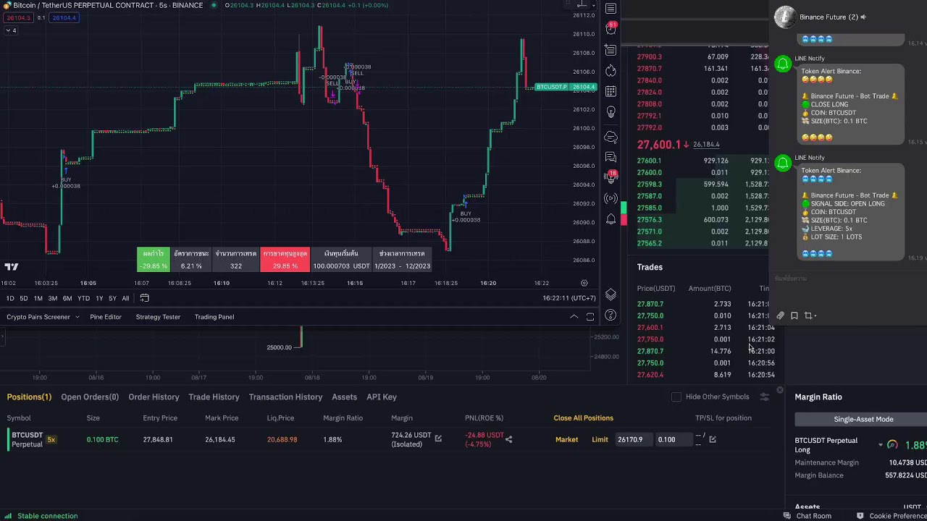Open the Trading Panel tab
927x521 pixels.
[214, 317]
